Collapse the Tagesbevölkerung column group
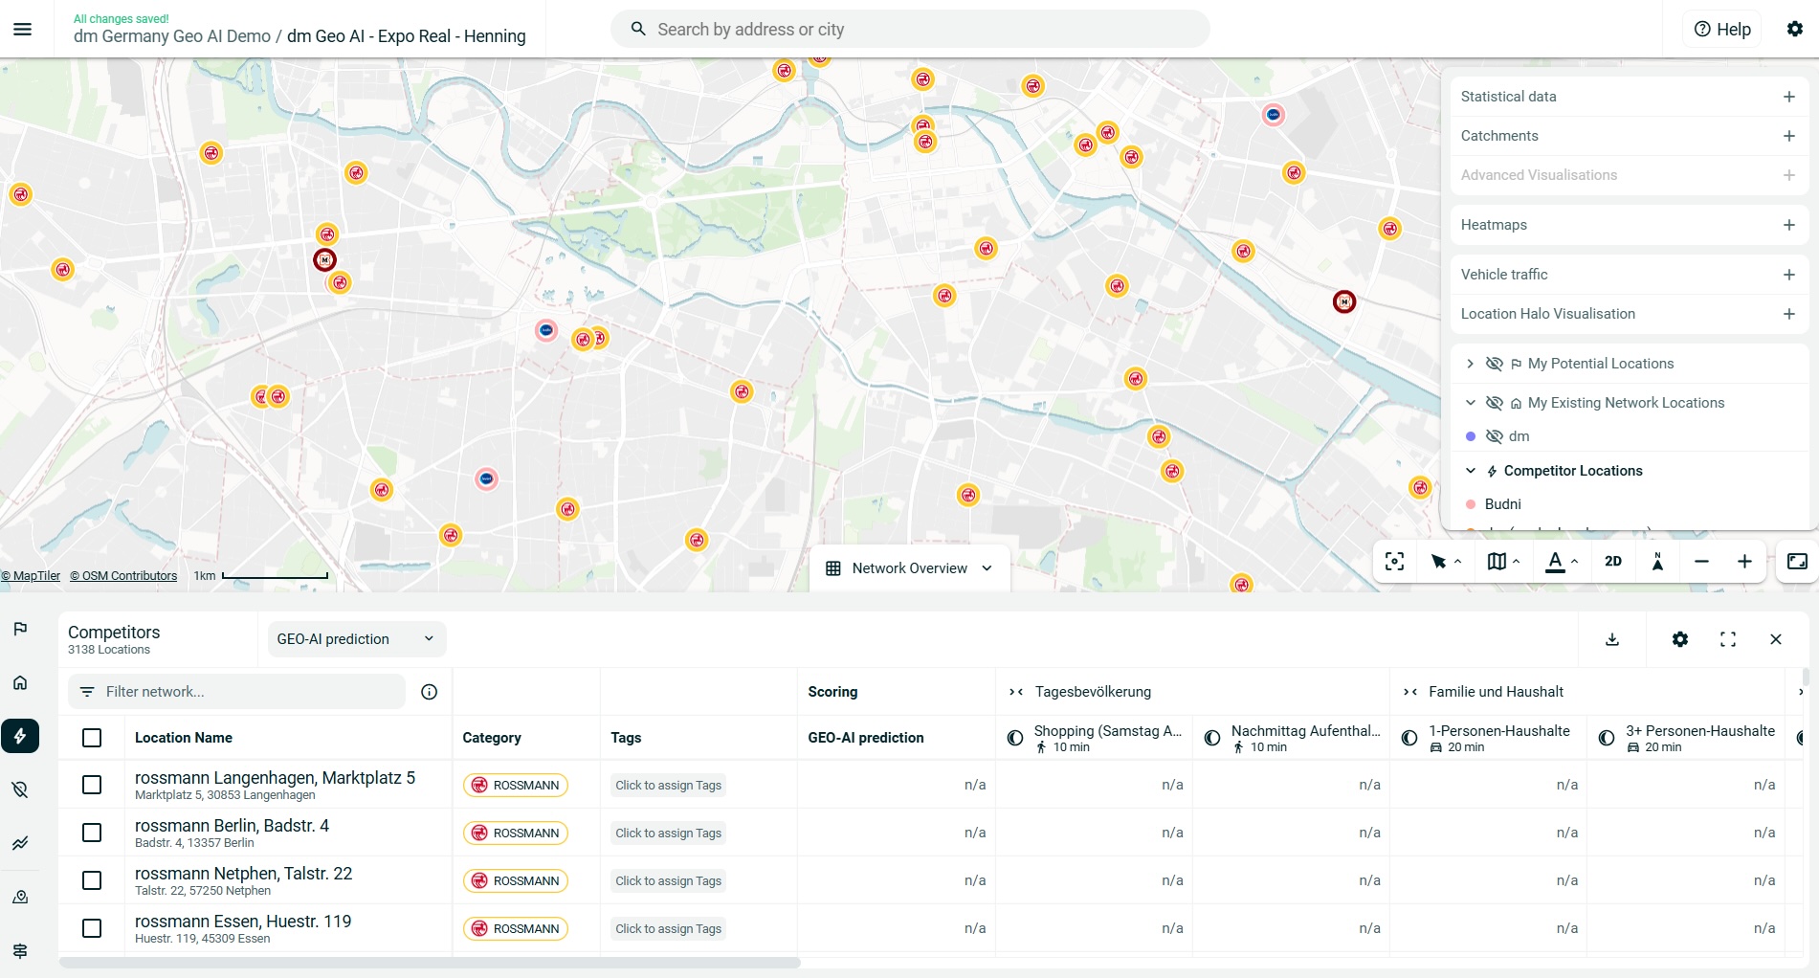 coord(1016,692)
